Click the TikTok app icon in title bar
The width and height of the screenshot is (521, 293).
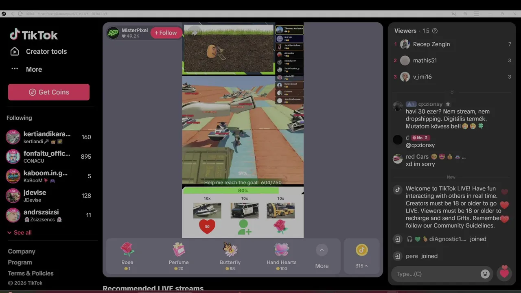4,14
